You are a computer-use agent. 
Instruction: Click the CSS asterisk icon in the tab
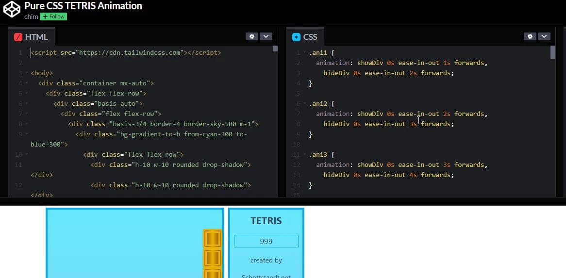297,37
